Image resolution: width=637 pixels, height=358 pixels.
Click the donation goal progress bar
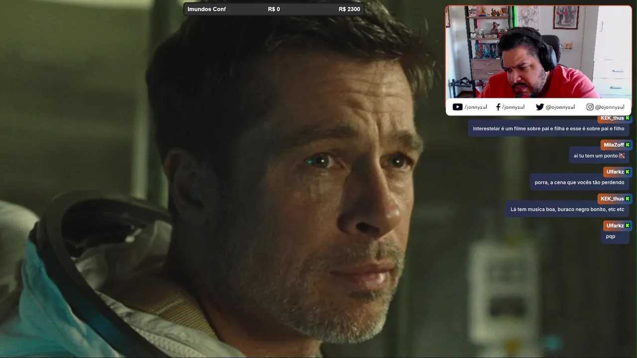tap(274, 9)
